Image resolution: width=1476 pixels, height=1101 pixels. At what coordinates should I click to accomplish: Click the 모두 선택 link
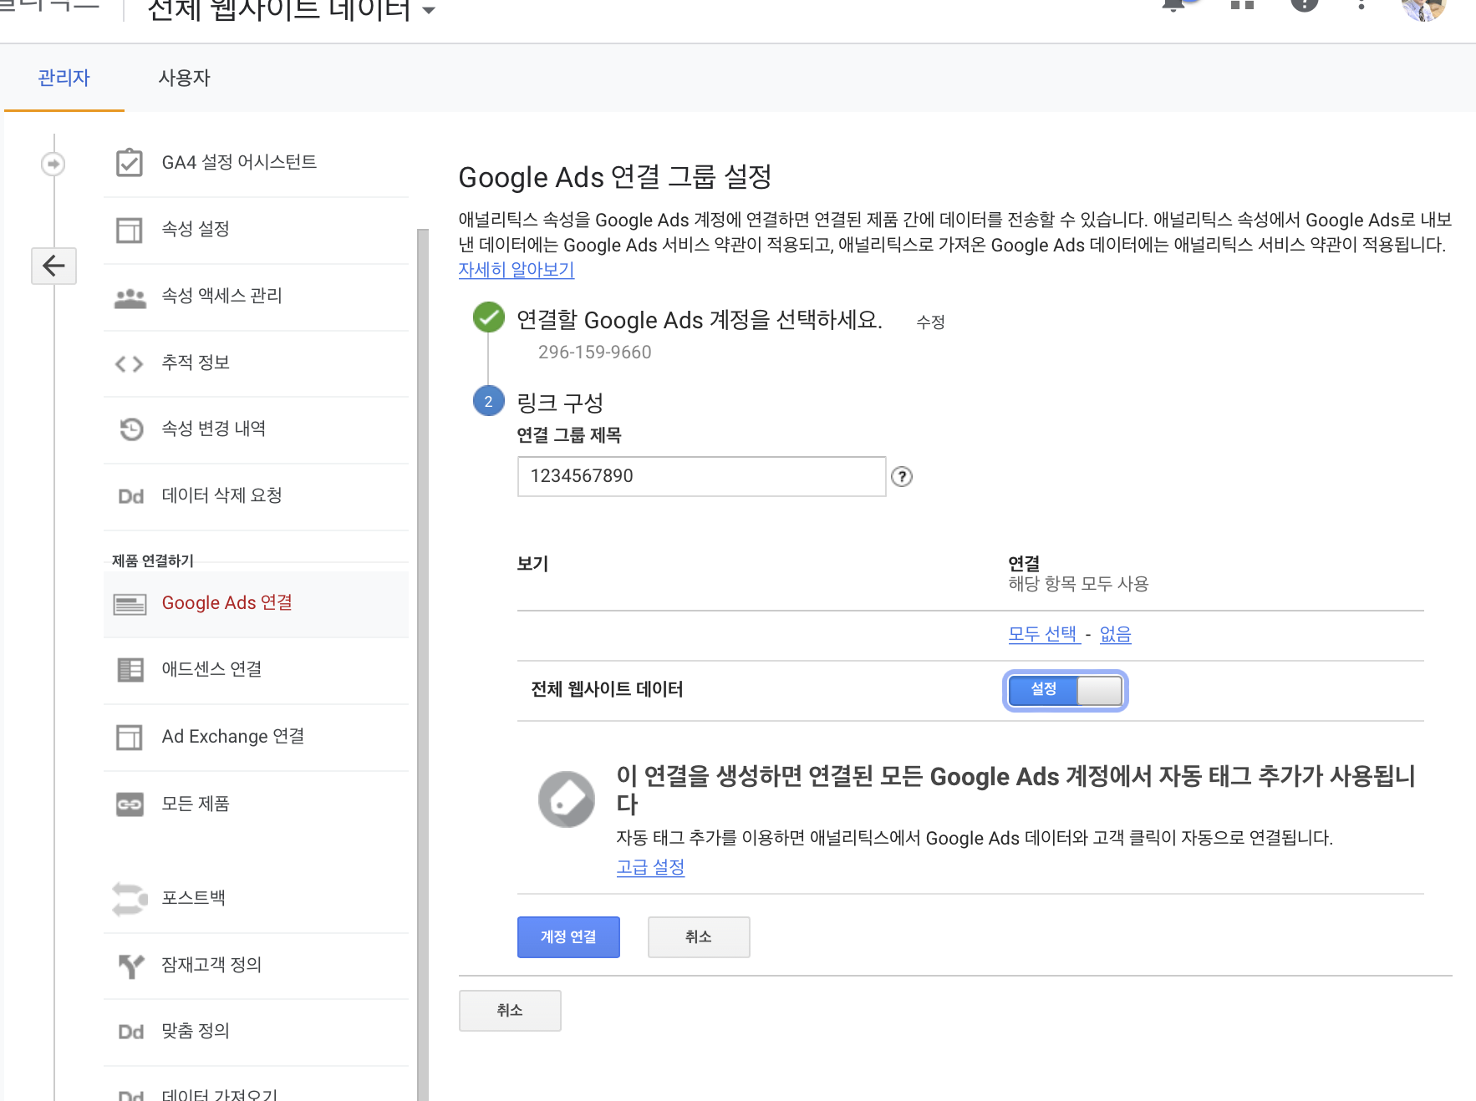tap(1043, 634)
